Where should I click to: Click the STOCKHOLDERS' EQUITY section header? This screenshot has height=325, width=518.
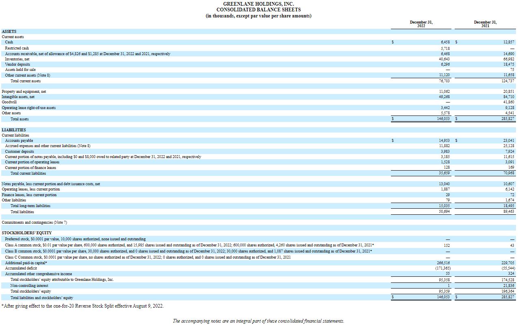point(27,233)
